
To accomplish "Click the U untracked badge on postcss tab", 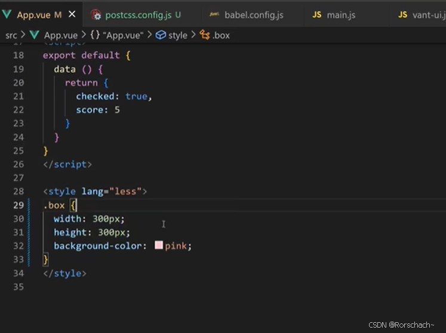I will click(x=178, y=15).
